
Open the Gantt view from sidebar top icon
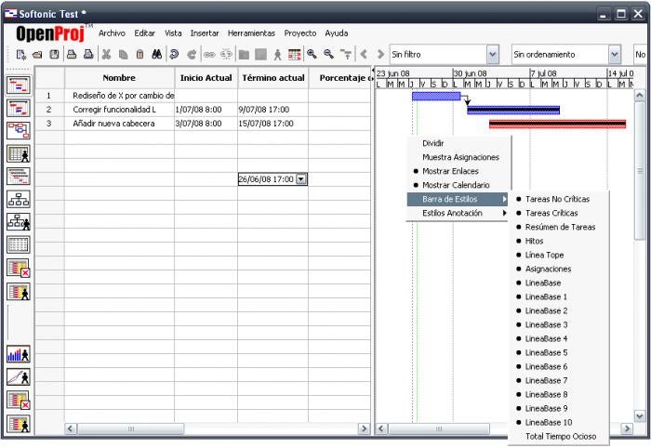pyautogui.click(x=19, y=85)
